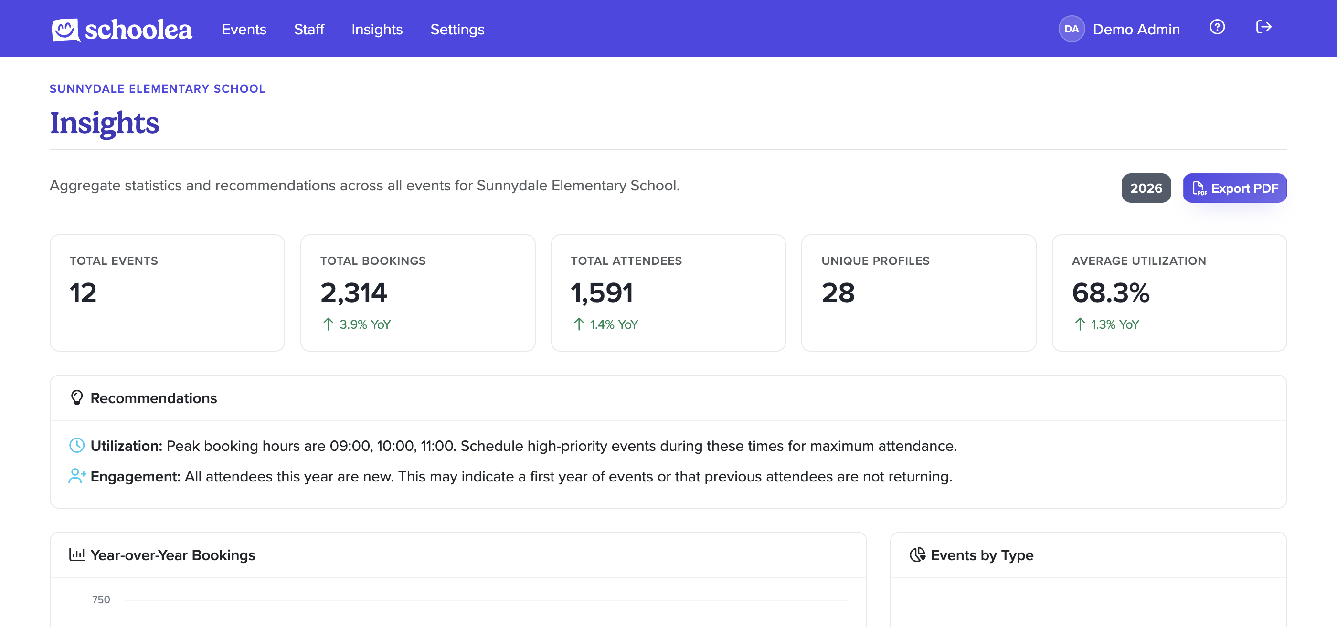Click the schoolea logo
This screenshot has width=1337, height=627.
pyautogui.click(x=122, y=30)
